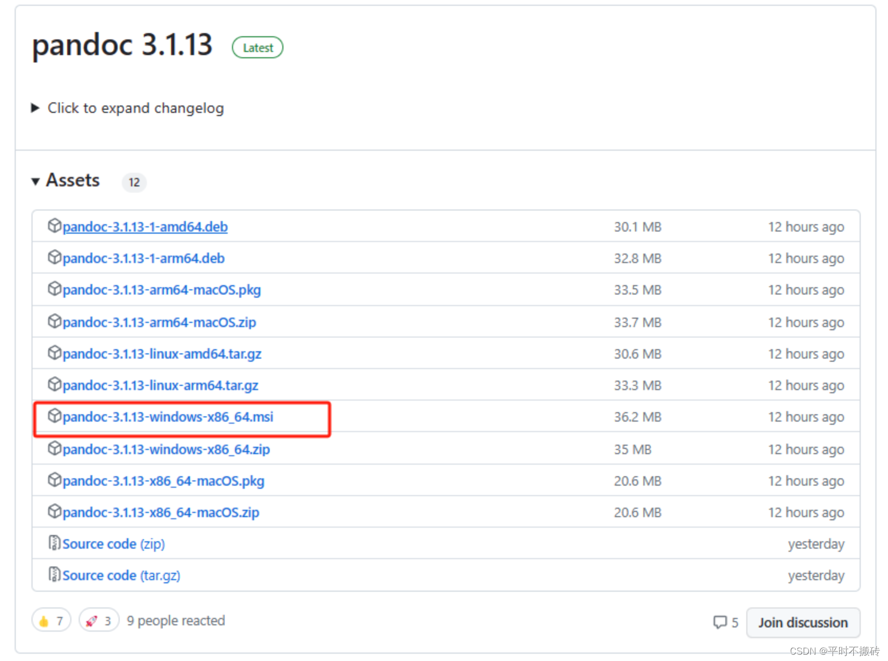Click the comment bubble icon near Join discussion

click(721, 622)
